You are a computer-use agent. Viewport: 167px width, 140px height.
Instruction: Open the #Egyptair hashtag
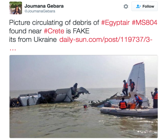pyautogui.click(x=115, y=23)
